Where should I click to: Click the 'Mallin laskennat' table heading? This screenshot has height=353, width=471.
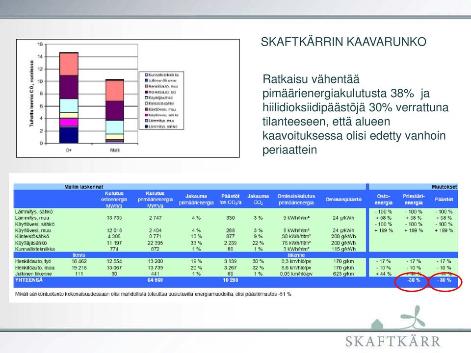(x=84, y=187)
